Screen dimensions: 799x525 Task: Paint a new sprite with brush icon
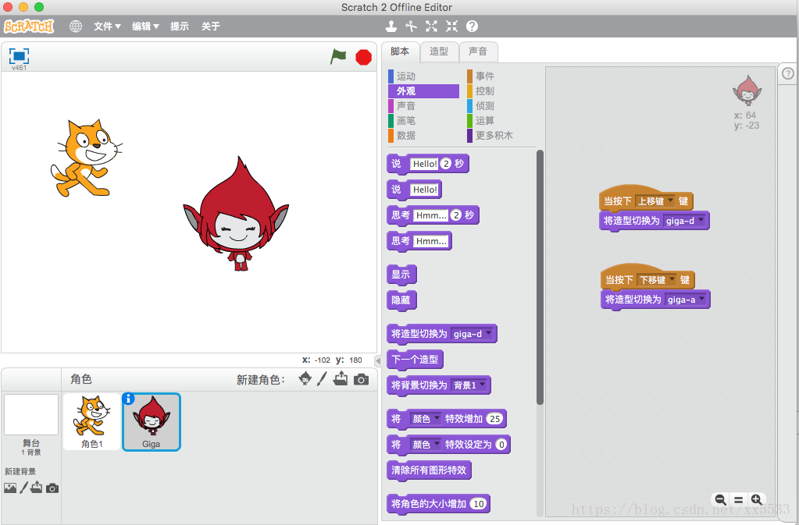[x=322, y=378]
